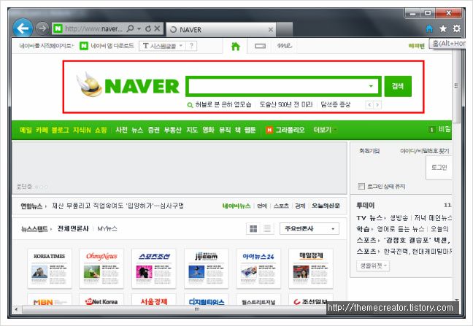473x326 pixels.
Task: Click the 로그인 button
Action: click(439, 168)
